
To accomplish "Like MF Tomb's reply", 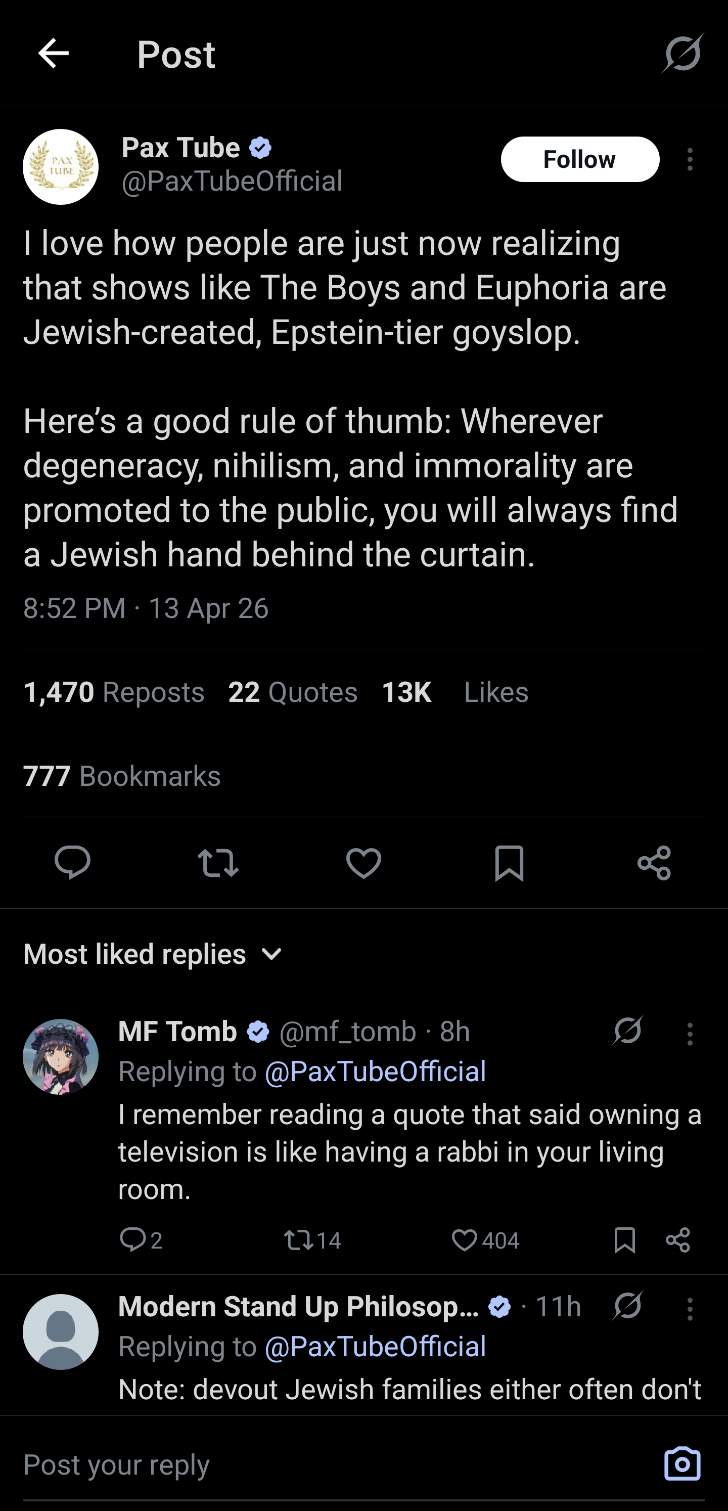I will tap(485, 1240).
